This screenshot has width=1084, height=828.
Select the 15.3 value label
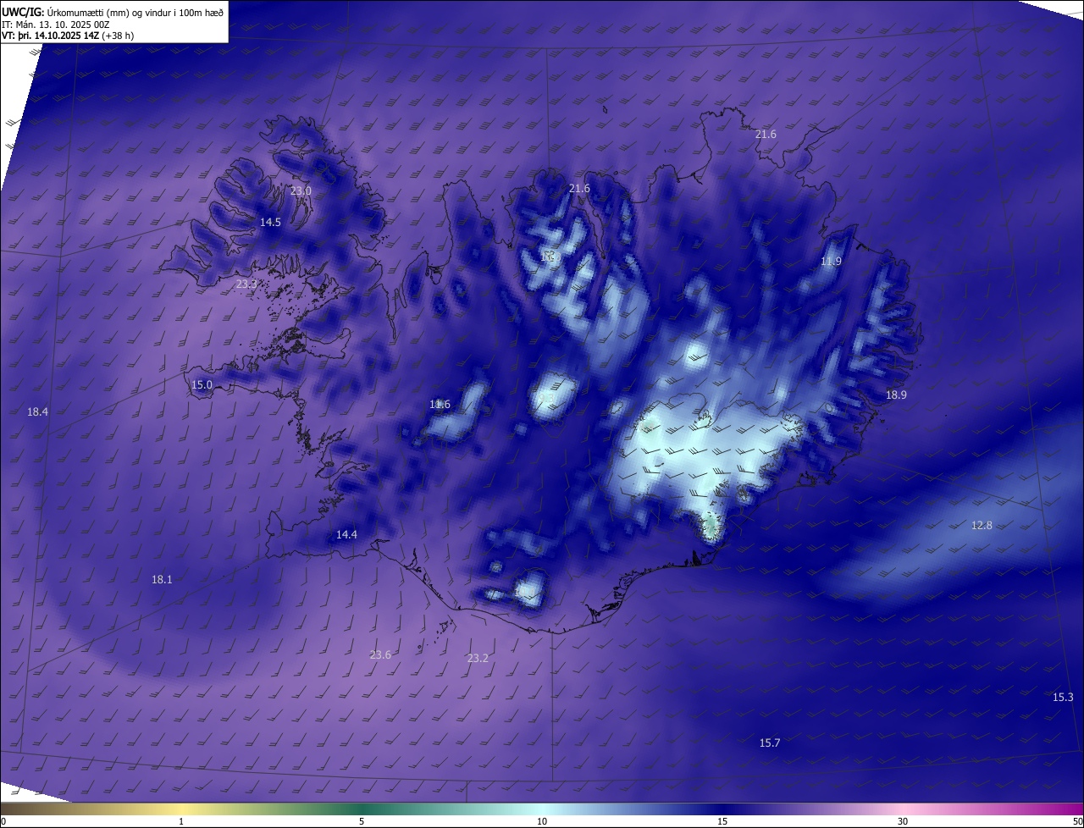pyautogui.click(x=1063, y=698)
